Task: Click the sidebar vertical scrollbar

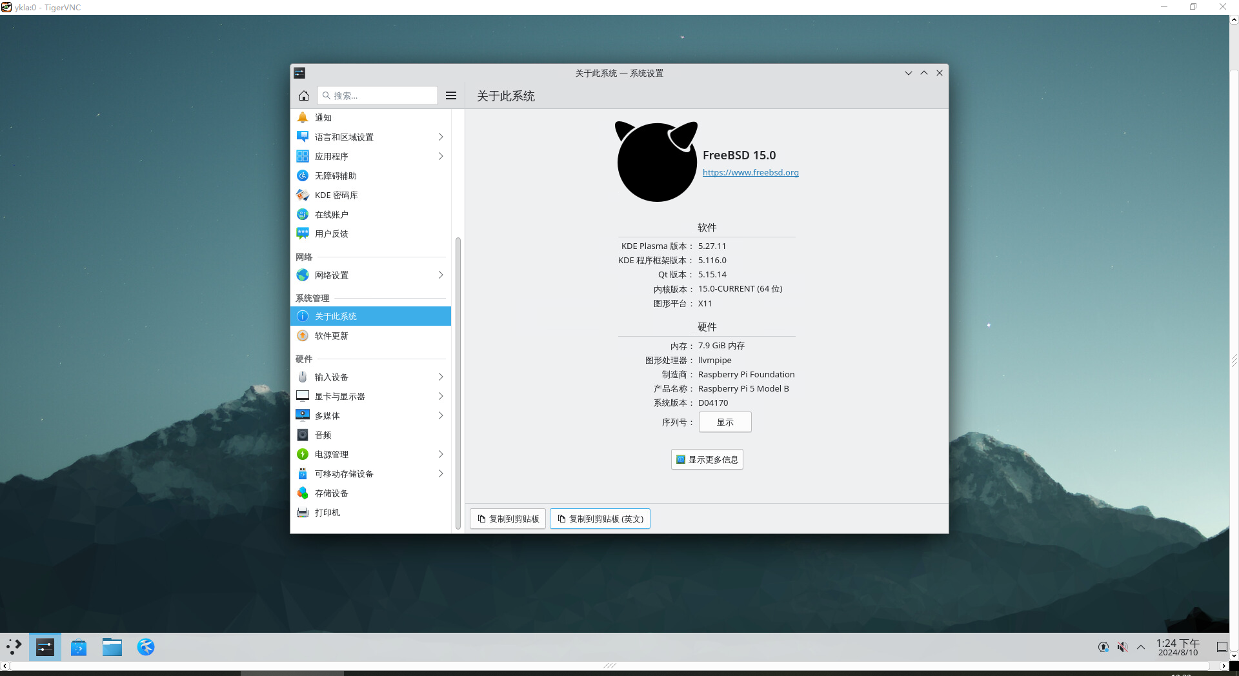Action: tap(458, 383)
